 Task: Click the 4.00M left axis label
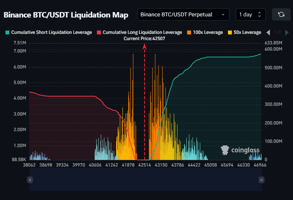20,98
